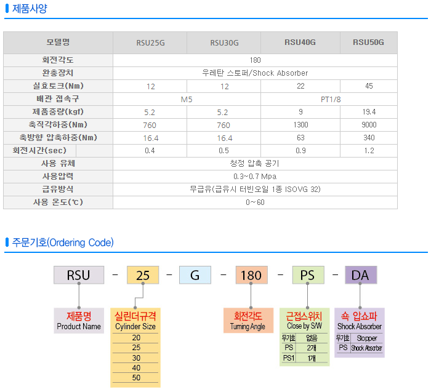Click weight value 9 for RSU40G

tap(300, 112)
